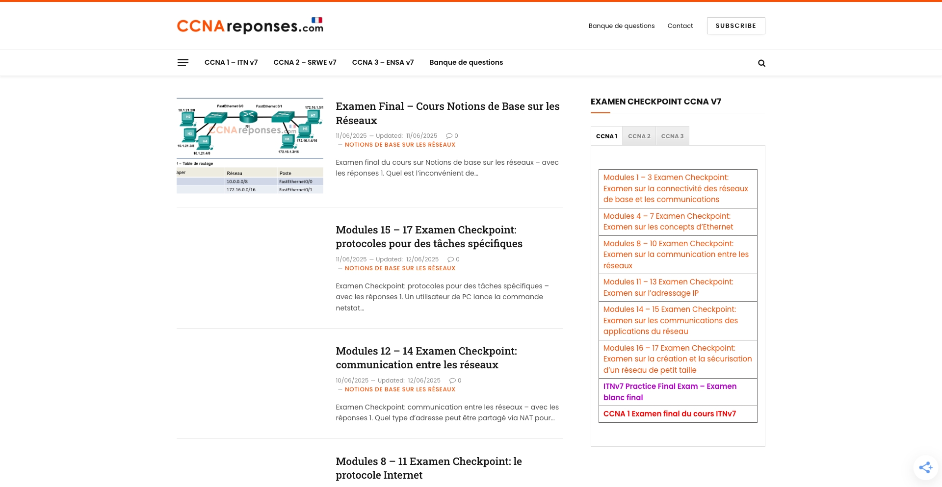Open the CCNA 1 – ITN v7 menu
This screenshot has height=487, width=942.
pyautogui.click(x=231, y=62)
